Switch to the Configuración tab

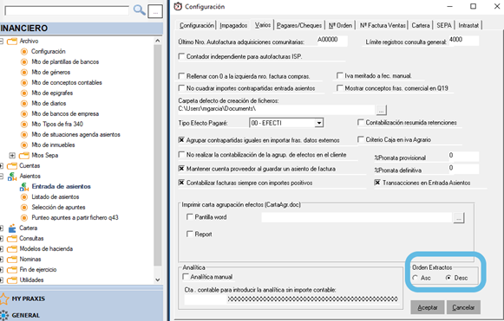196,25
